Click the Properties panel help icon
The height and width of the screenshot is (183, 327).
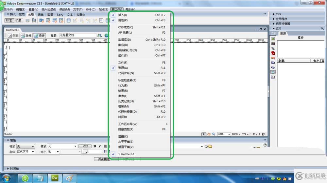pos(265,145)
